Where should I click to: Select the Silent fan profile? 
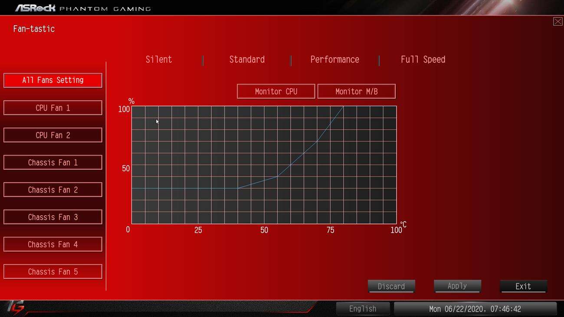tap(158, 59)
